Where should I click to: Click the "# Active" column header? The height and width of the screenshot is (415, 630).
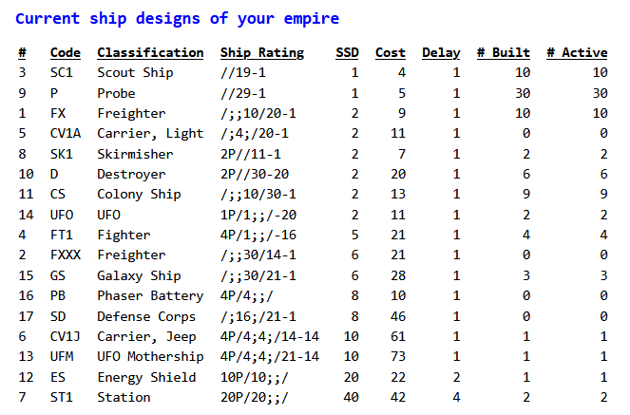point(577,53)
